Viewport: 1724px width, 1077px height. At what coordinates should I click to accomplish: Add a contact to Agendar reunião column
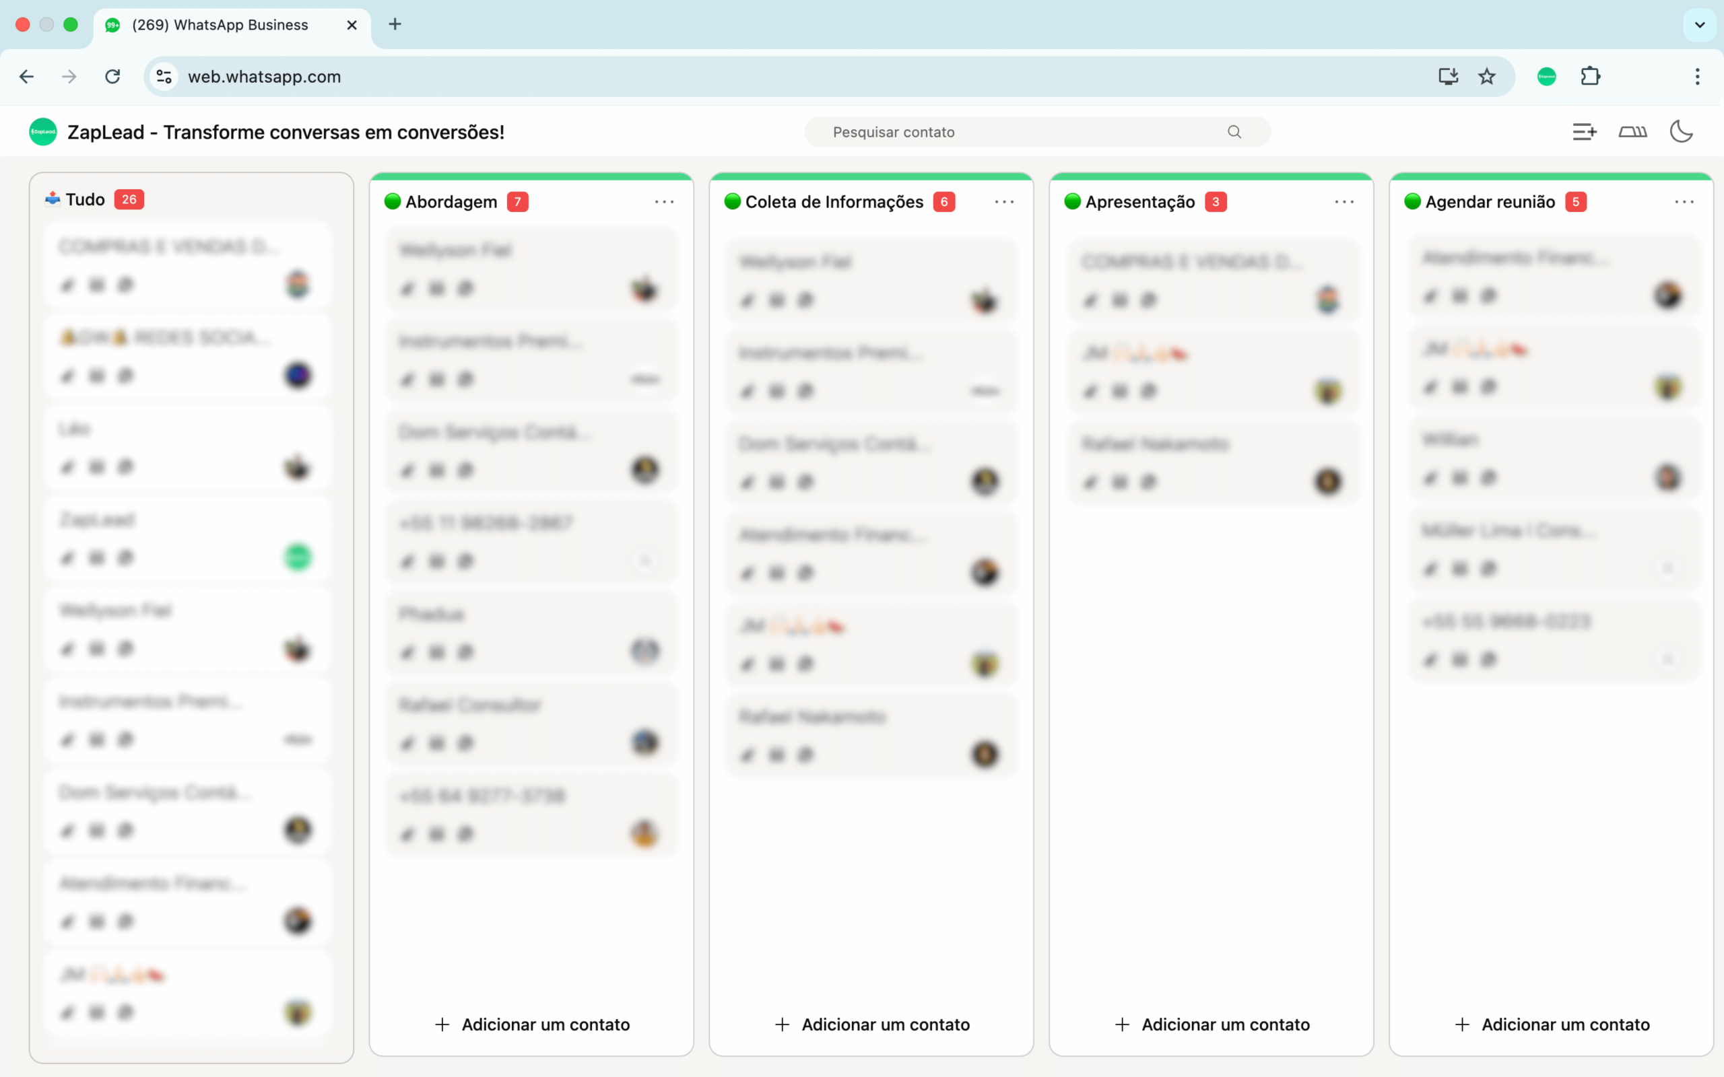pyautogui.click(x=1552, y=1024)
